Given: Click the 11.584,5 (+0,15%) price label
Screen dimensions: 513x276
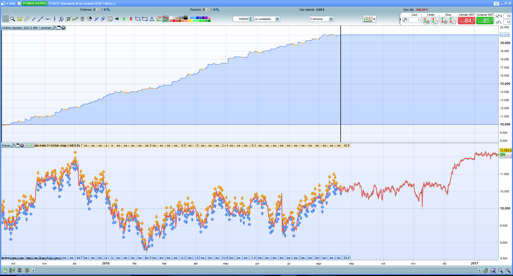Looking at the screenshot, I should [x=34, y=3].
